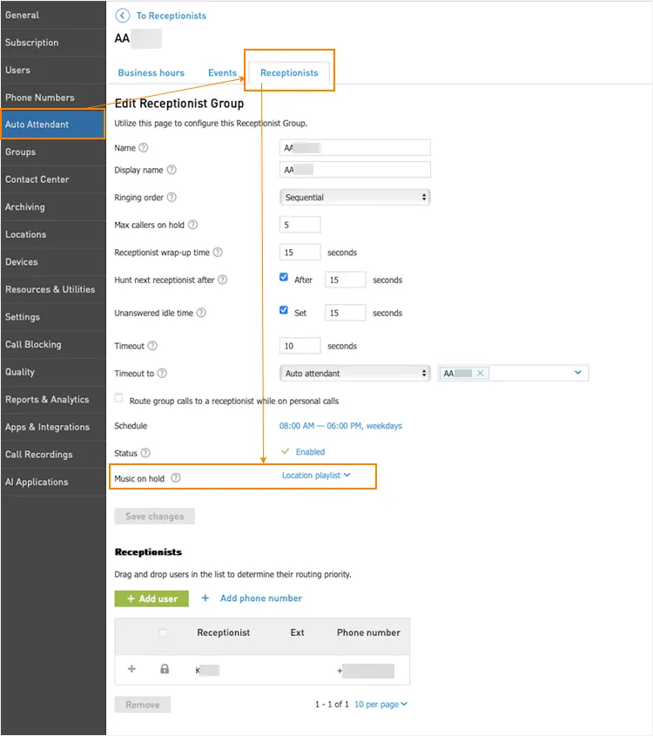Open Subscription in sidebar
The width and height of the screenshot is (653, 736).
[53, 43]
